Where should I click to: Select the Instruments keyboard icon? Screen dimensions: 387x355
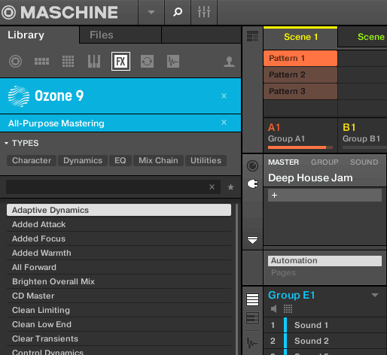pos(94,61)
